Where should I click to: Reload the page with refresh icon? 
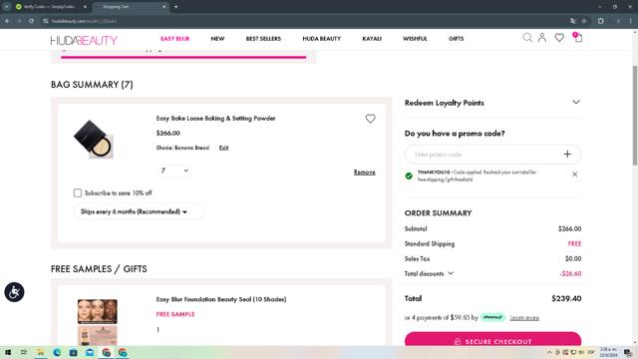31,21
